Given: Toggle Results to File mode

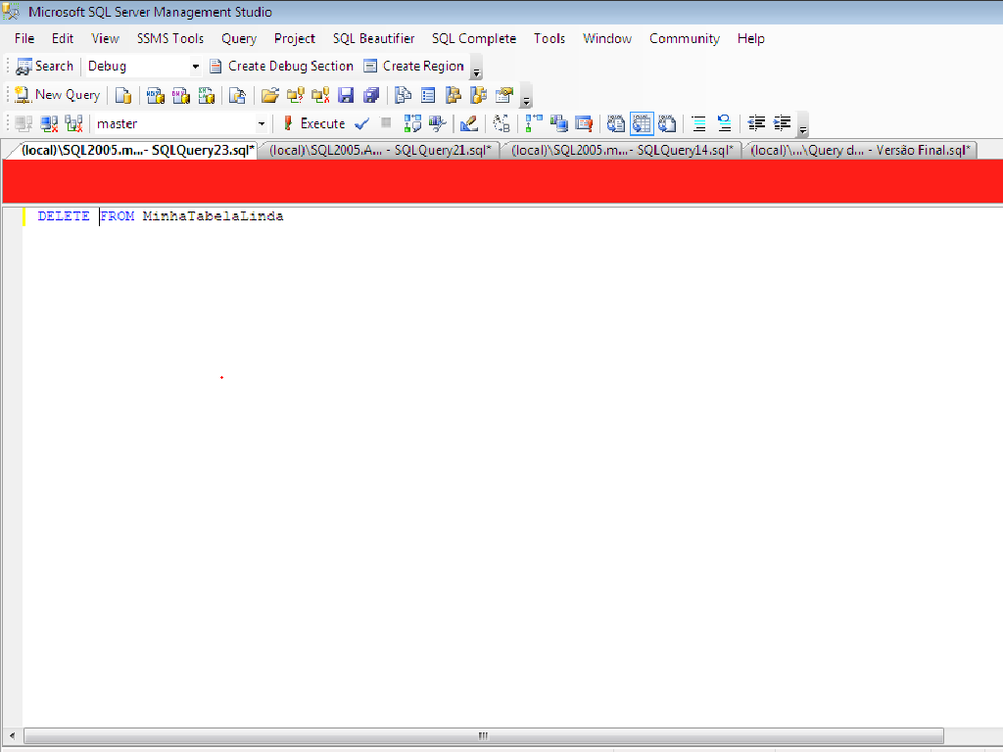Looking at the screenshot, I should coord(667,123).
